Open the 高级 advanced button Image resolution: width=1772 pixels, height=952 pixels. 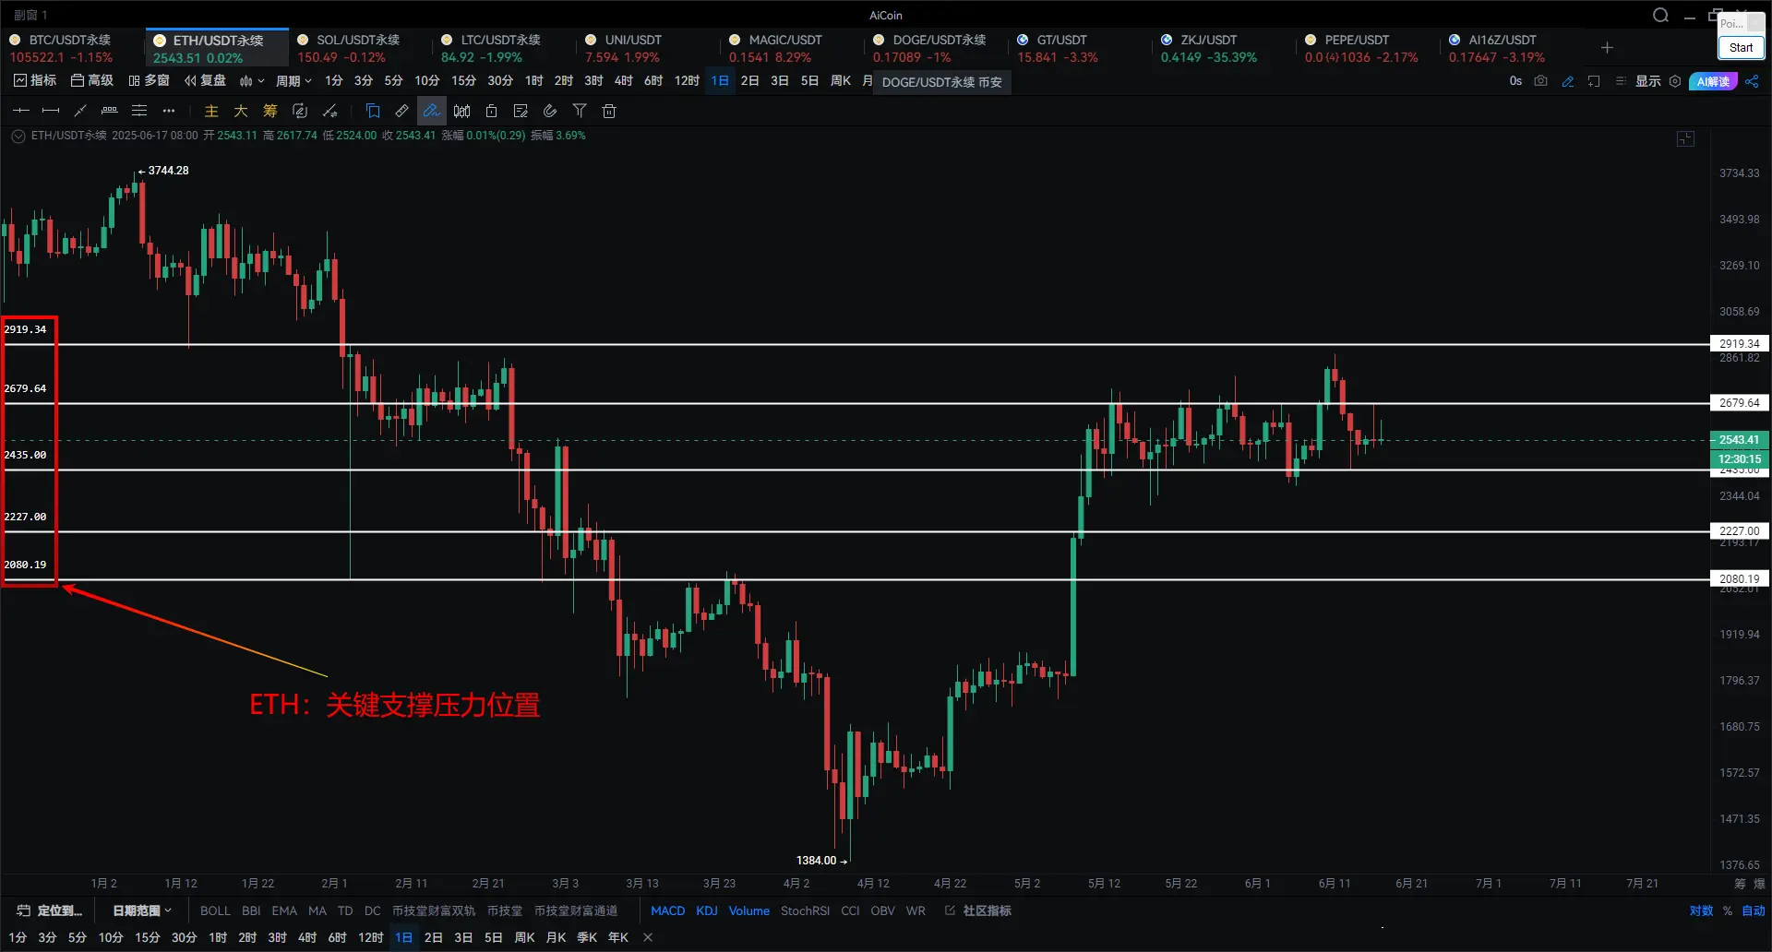point(92,81)
